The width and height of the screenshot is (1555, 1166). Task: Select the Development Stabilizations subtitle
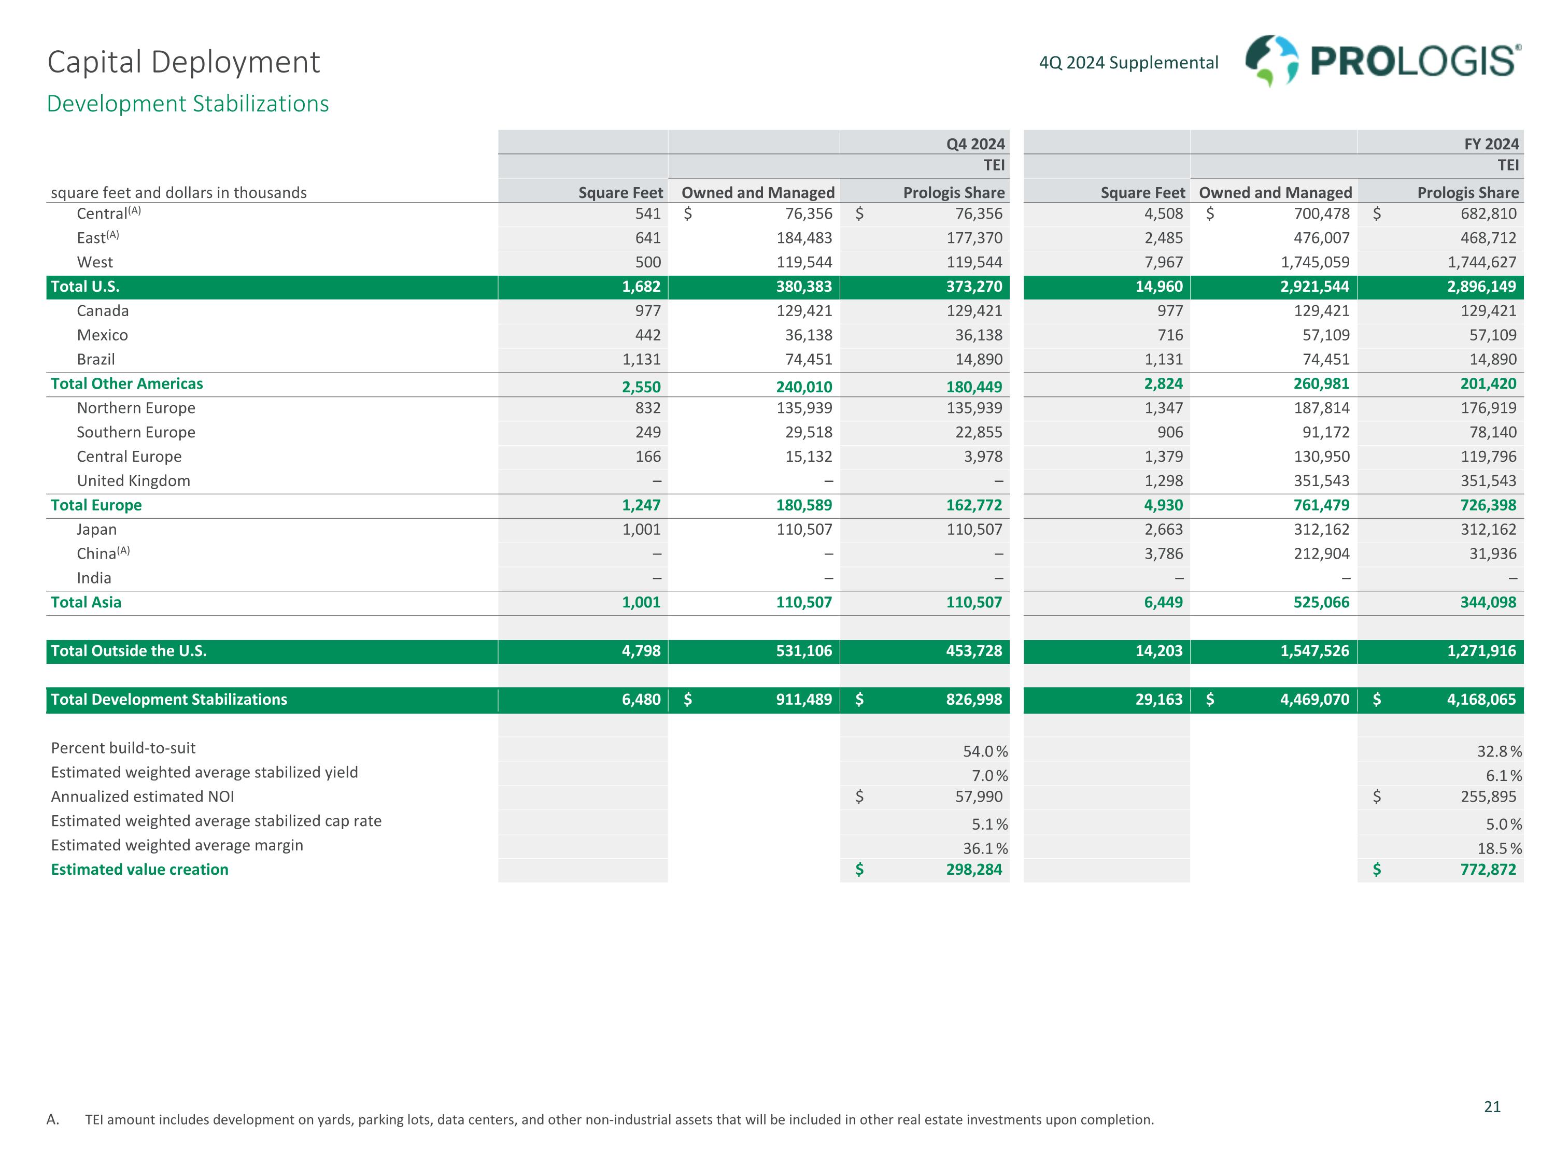click(x=188, y=103)
